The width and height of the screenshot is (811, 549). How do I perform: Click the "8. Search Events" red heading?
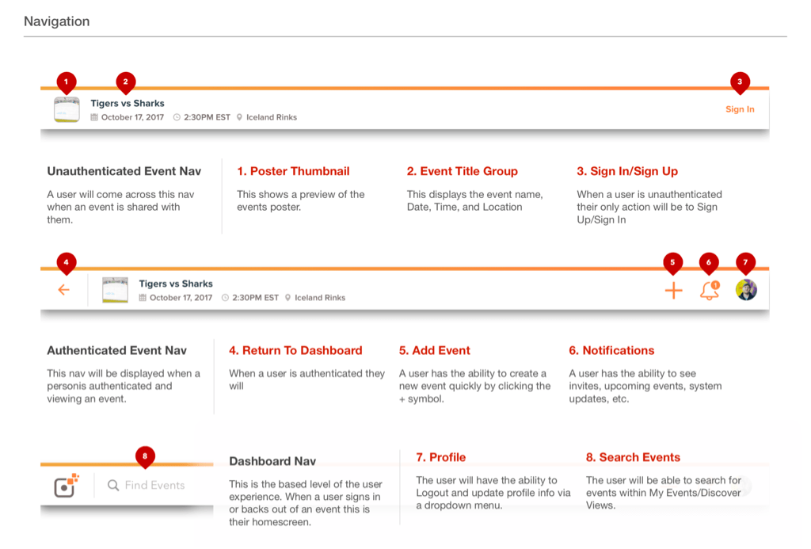pos(633,457)
